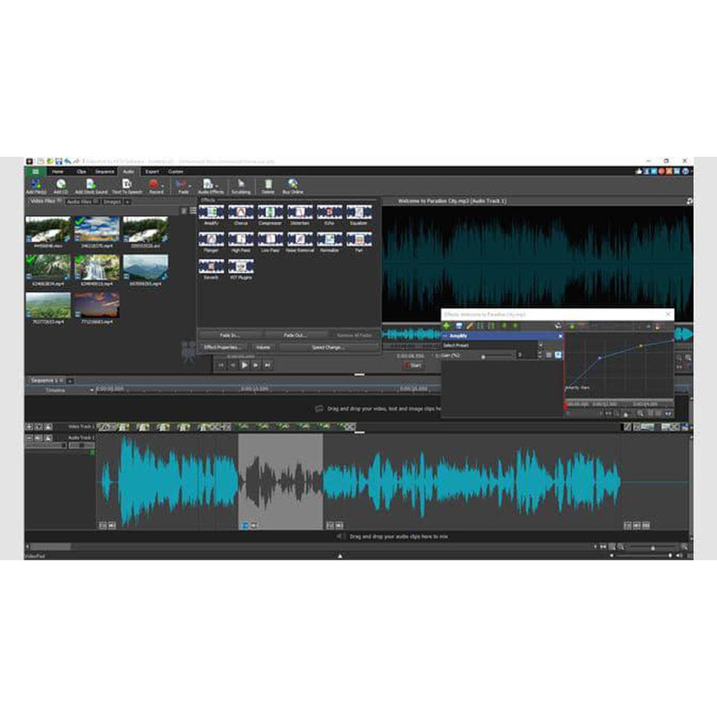Select the waterfall video clip thumbnail
This screenshot has width=717, height=717.
coord(97,268)
